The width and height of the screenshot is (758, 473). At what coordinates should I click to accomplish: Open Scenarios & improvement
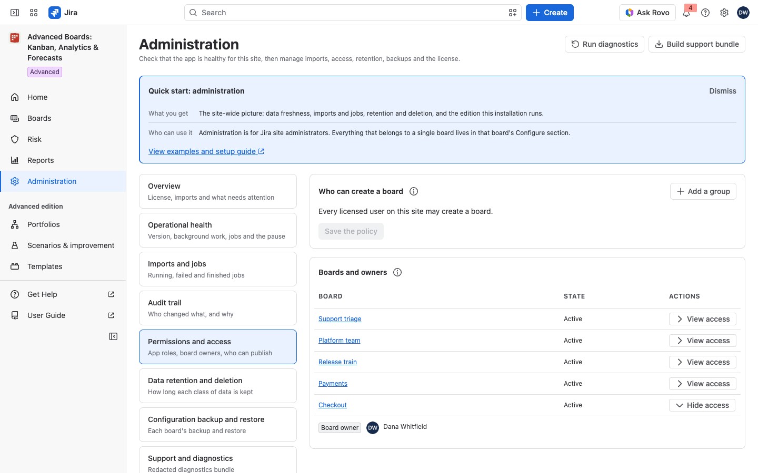click(x=63, y=245)
